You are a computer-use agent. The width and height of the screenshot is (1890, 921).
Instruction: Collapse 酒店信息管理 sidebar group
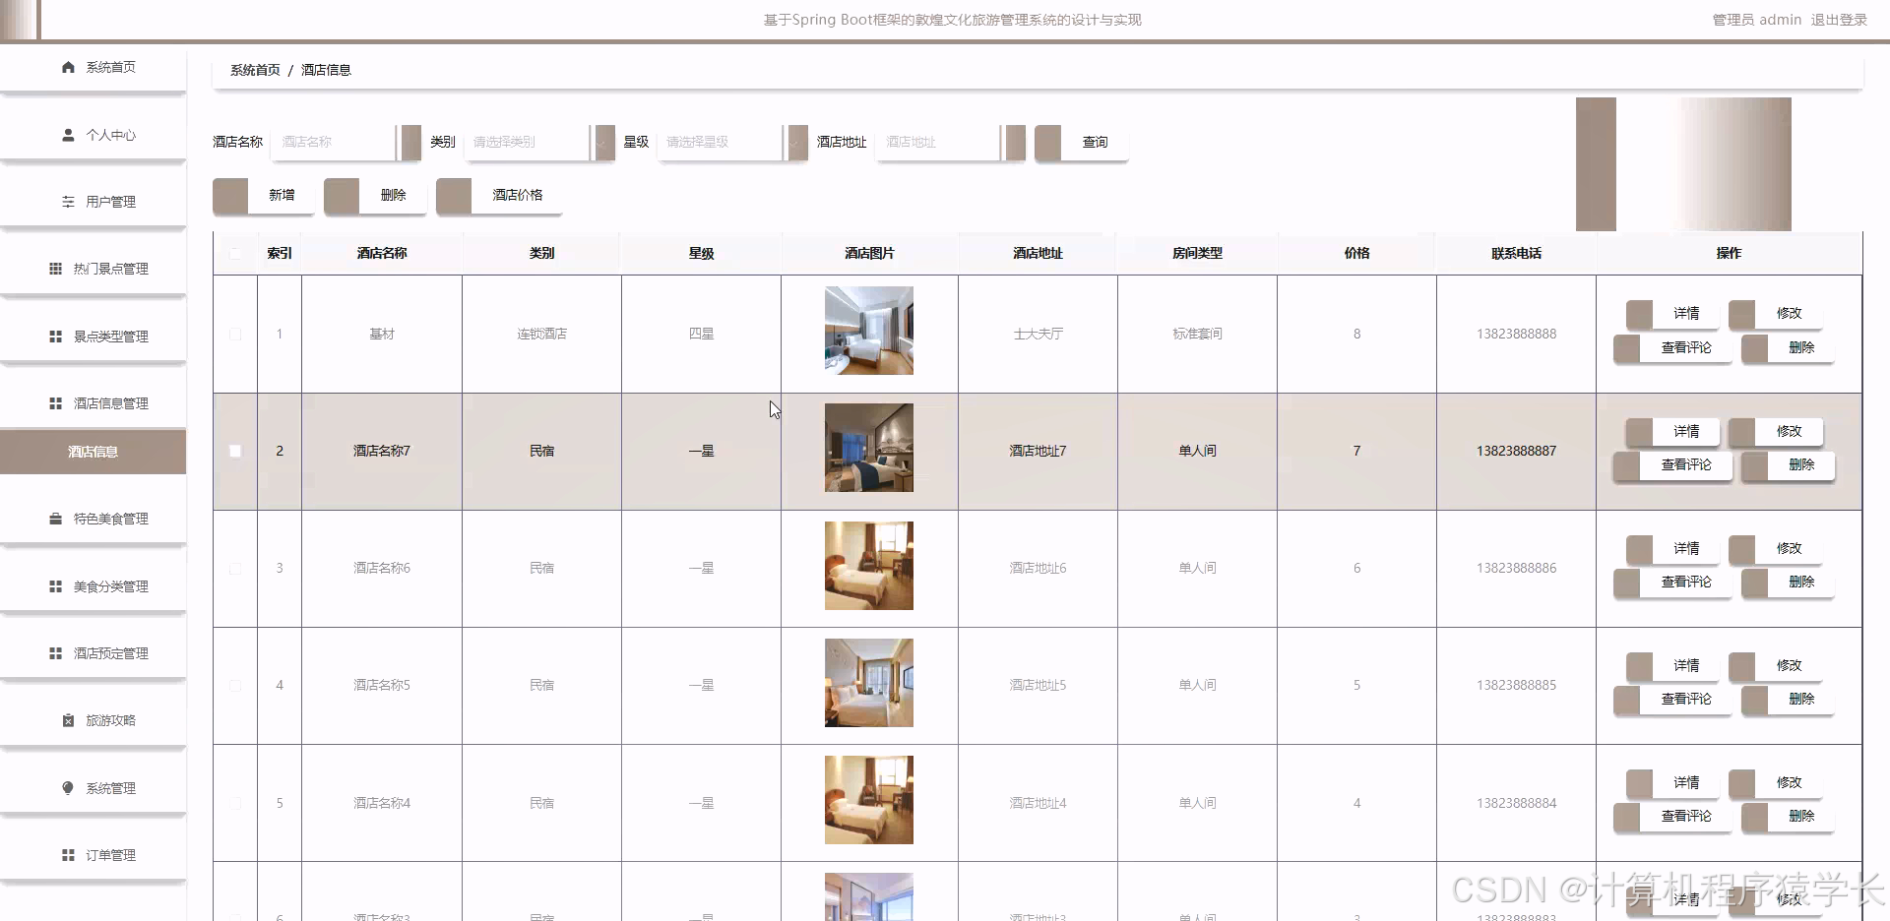click(93, 403)
